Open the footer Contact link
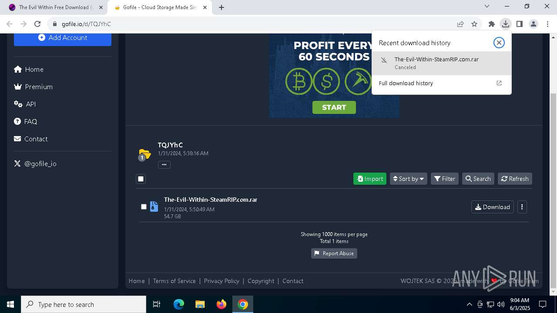The image size is (557, 313). [x=293, y=281]
